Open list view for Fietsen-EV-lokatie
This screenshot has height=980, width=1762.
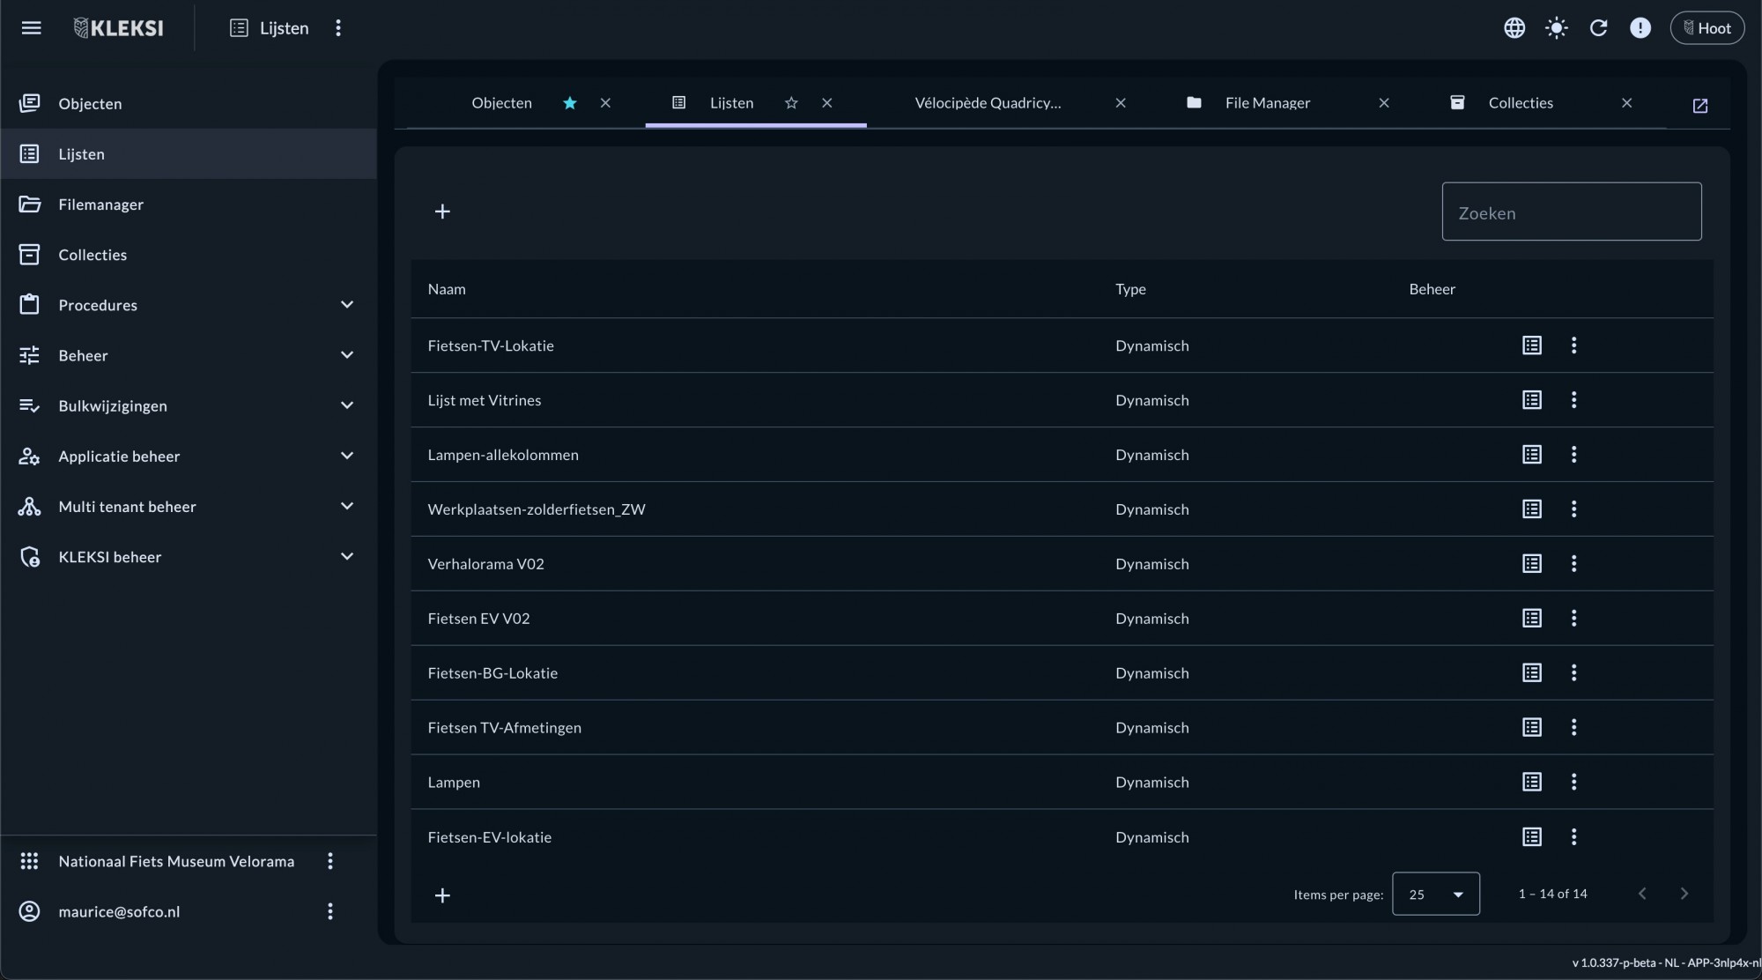coord(1532,837)
